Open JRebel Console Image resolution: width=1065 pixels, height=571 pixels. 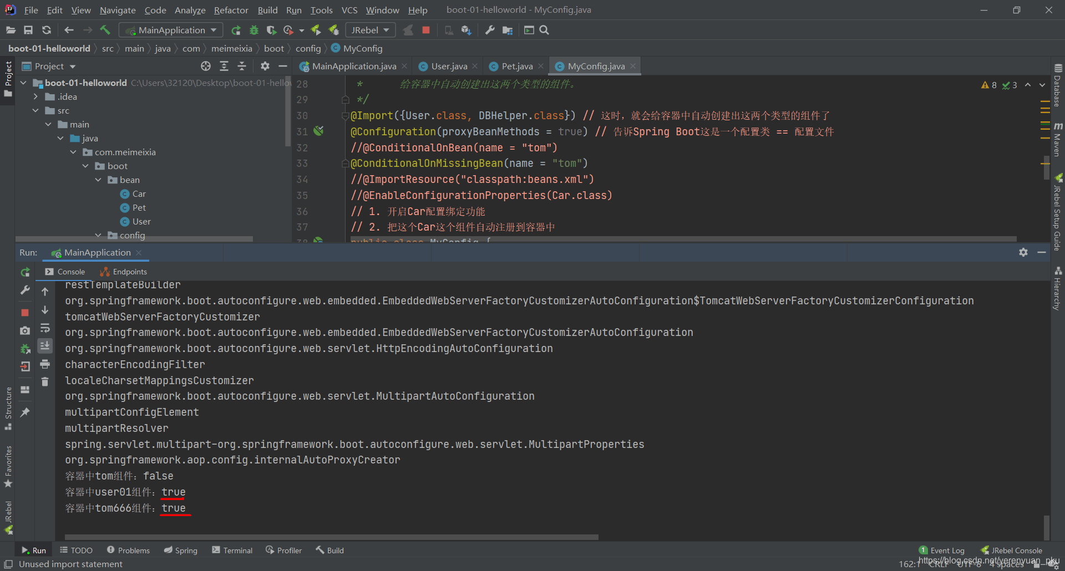pos(1011,550)
